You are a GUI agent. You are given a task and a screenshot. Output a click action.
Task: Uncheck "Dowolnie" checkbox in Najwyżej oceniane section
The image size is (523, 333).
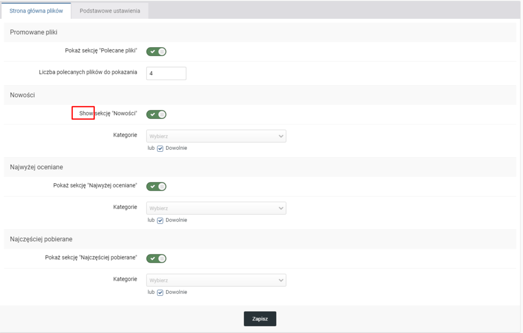pos(161,220)
